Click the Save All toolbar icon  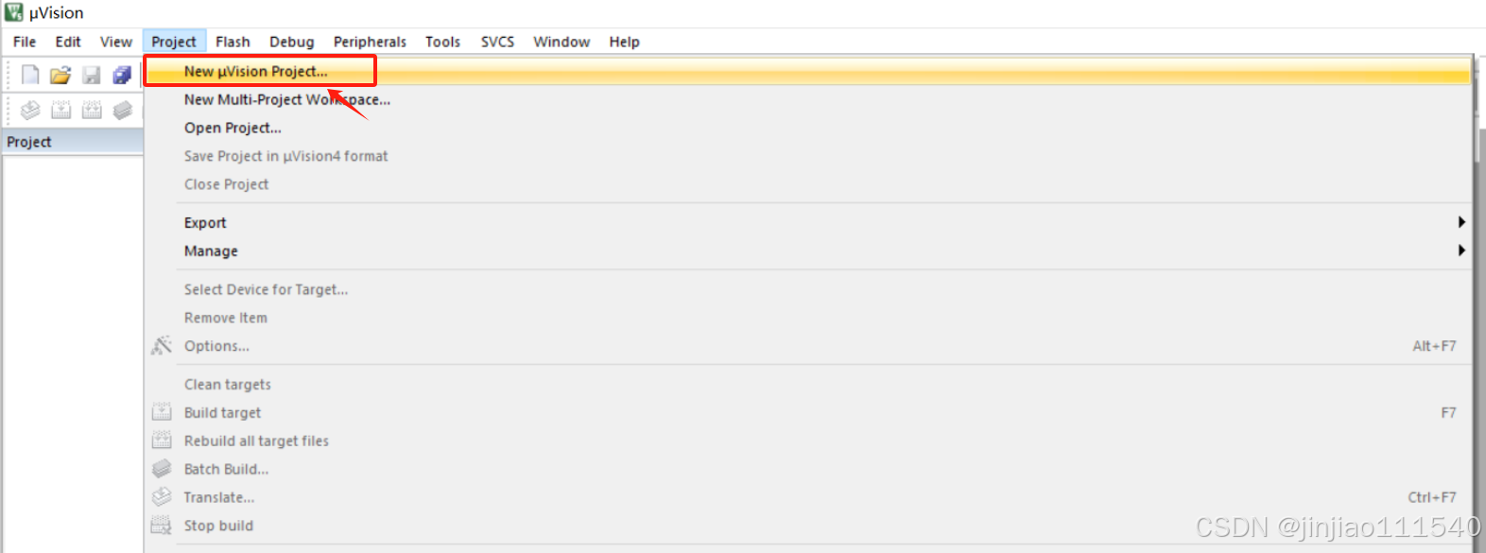coord(122,75)
